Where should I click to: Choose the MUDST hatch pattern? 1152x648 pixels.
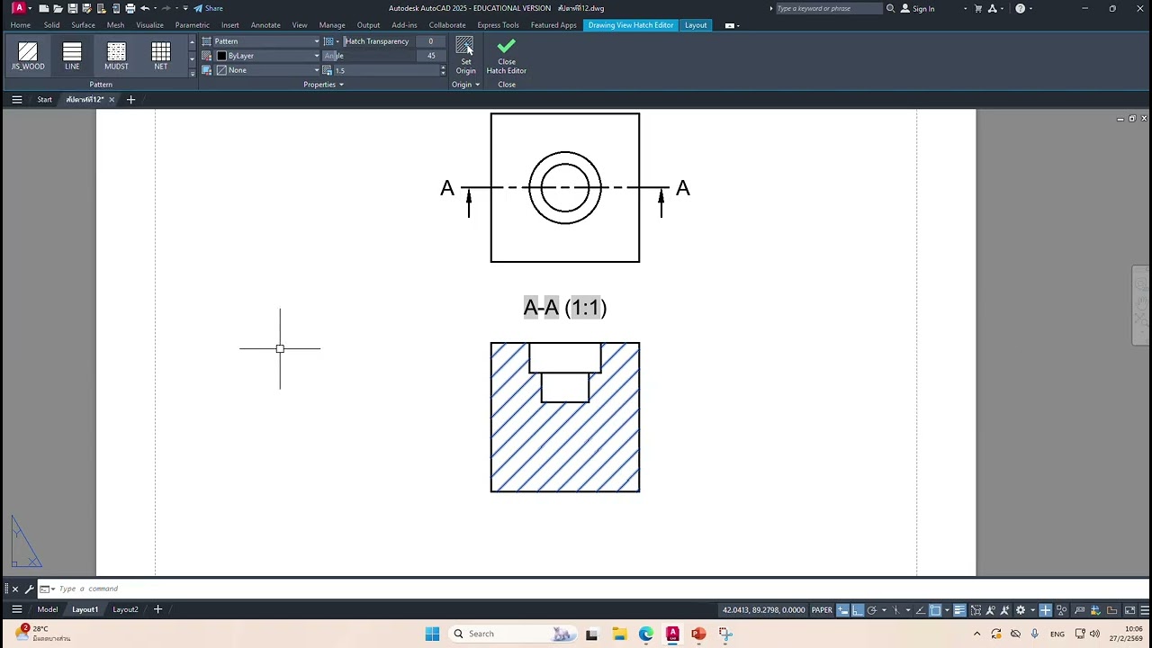tap(116, 56)
